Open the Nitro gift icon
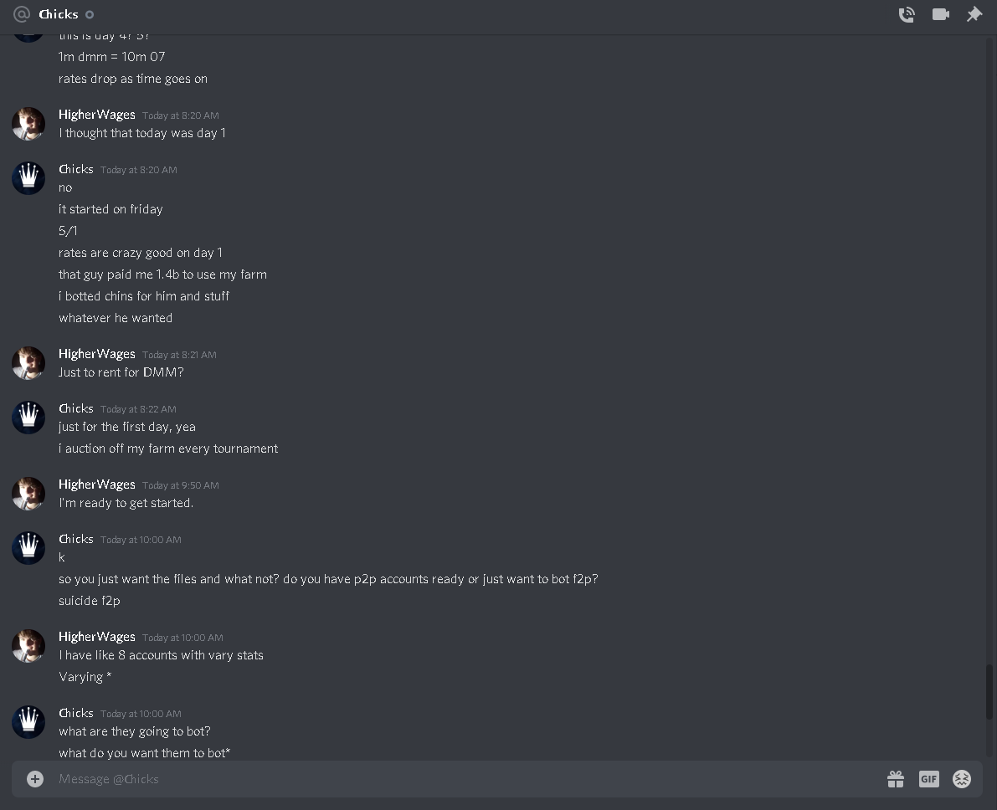997x810 pixels. pyautogui.click(x=895, y=779)
